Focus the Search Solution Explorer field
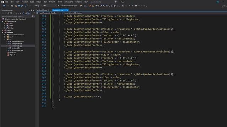 [16, 17]
